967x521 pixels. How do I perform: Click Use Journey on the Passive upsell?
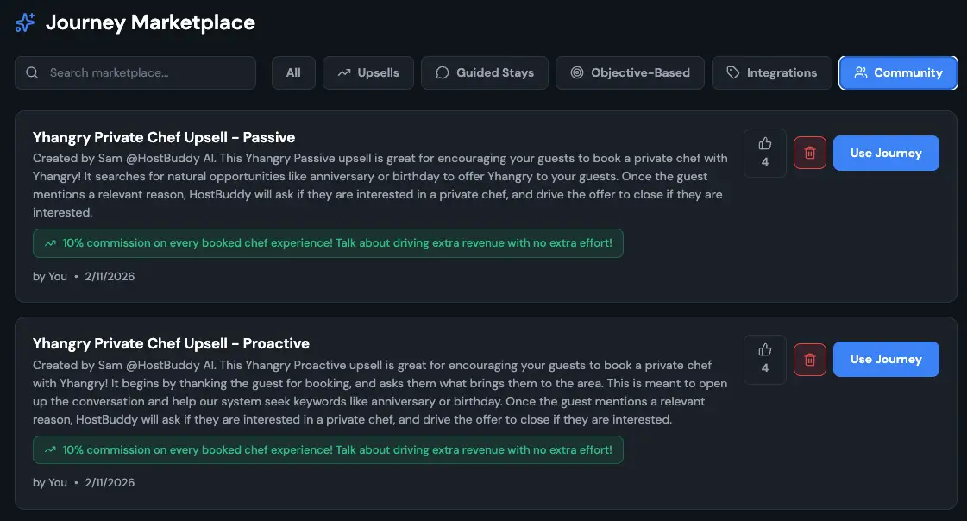point(886,153)
